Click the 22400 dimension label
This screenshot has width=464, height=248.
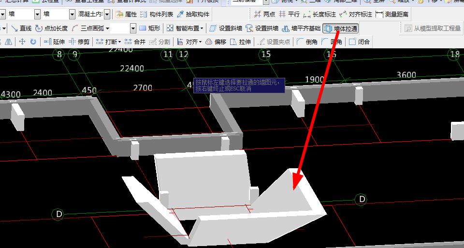[x=132, y=68]
